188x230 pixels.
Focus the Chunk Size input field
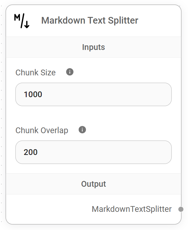tap(94, 94)
